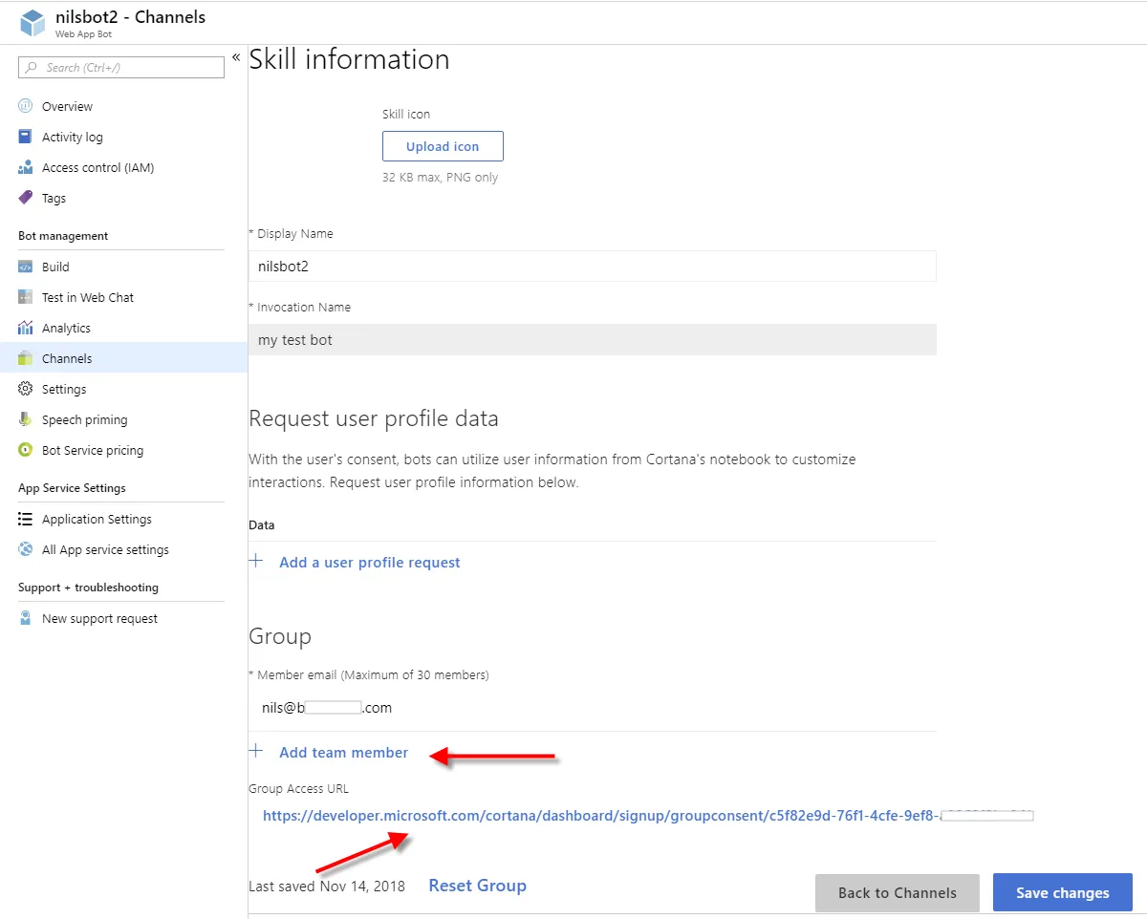Viewport: 1147px width, 919px height.
Task: Click the Overview icon in sidebar
Action: [26, 106]
